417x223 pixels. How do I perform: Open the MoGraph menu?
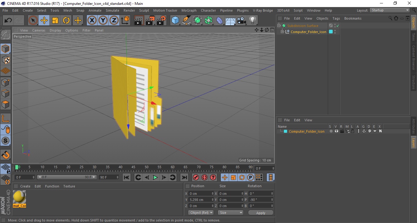point(189,10)
